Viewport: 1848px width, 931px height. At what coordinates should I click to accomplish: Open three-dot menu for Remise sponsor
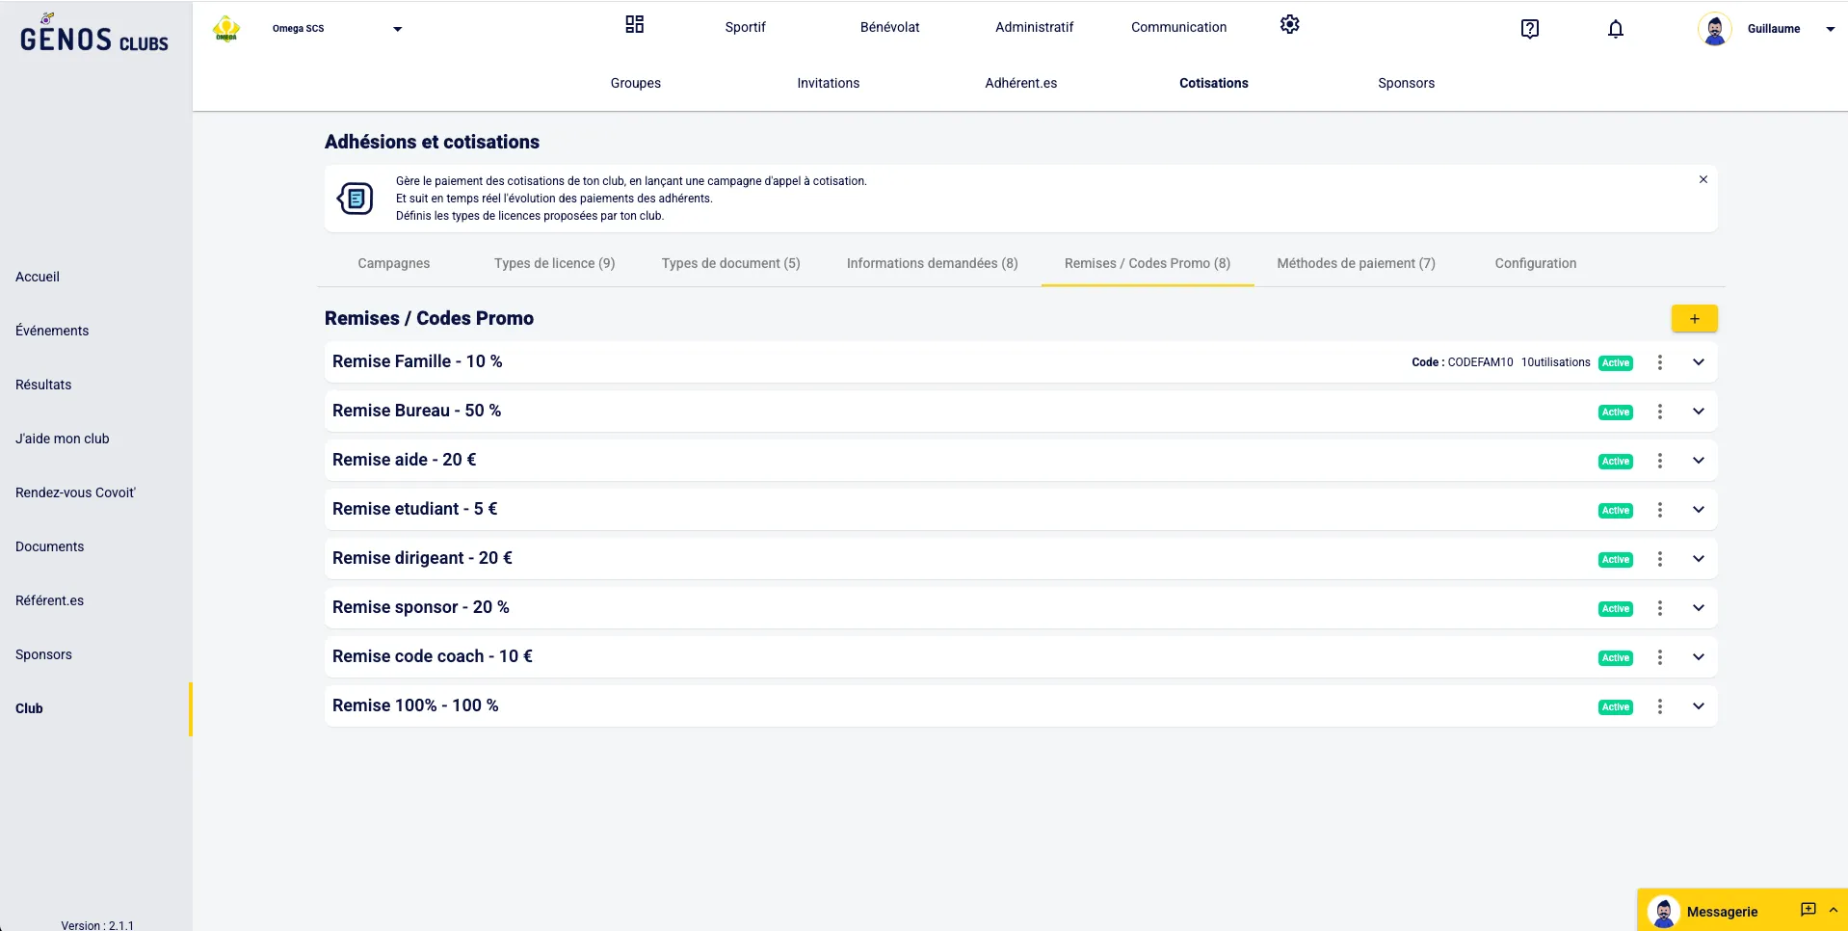(1659, 608)
